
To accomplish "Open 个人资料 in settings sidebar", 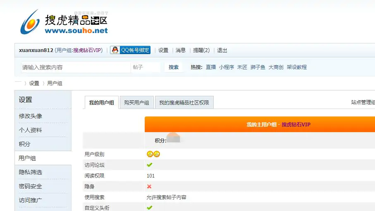I will tap(30, 130).
